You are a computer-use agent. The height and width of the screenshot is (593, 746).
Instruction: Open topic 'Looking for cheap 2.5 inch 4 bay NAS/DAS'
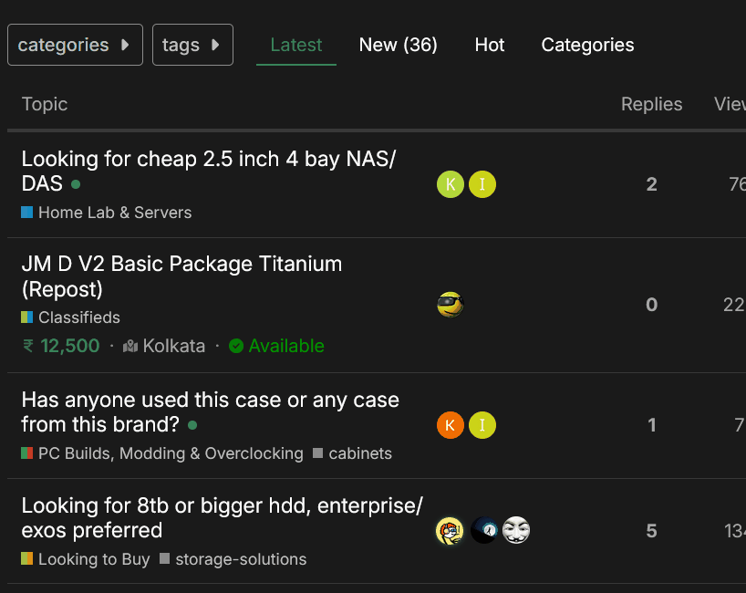[x=208, y=160]
